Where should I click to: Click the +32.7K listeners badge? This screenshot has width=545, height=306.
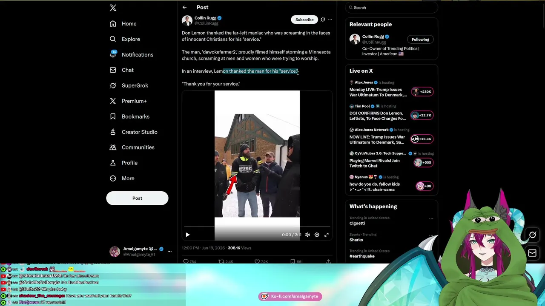click(422, 115)
